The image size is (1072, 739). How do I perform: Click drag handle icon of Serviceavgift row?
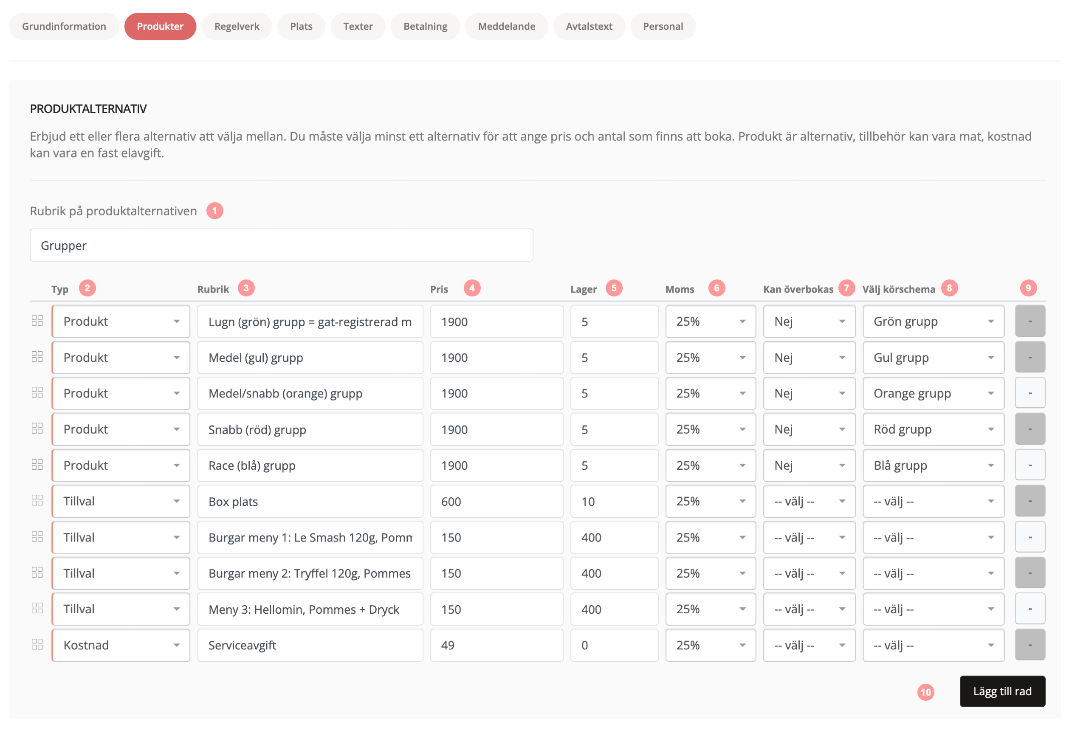point(37,645)
